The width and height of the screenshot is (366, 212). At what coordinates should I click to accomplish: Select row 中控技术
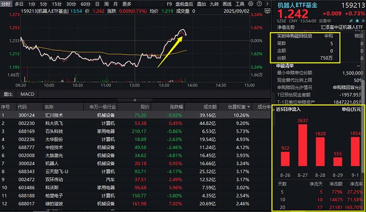136,147
